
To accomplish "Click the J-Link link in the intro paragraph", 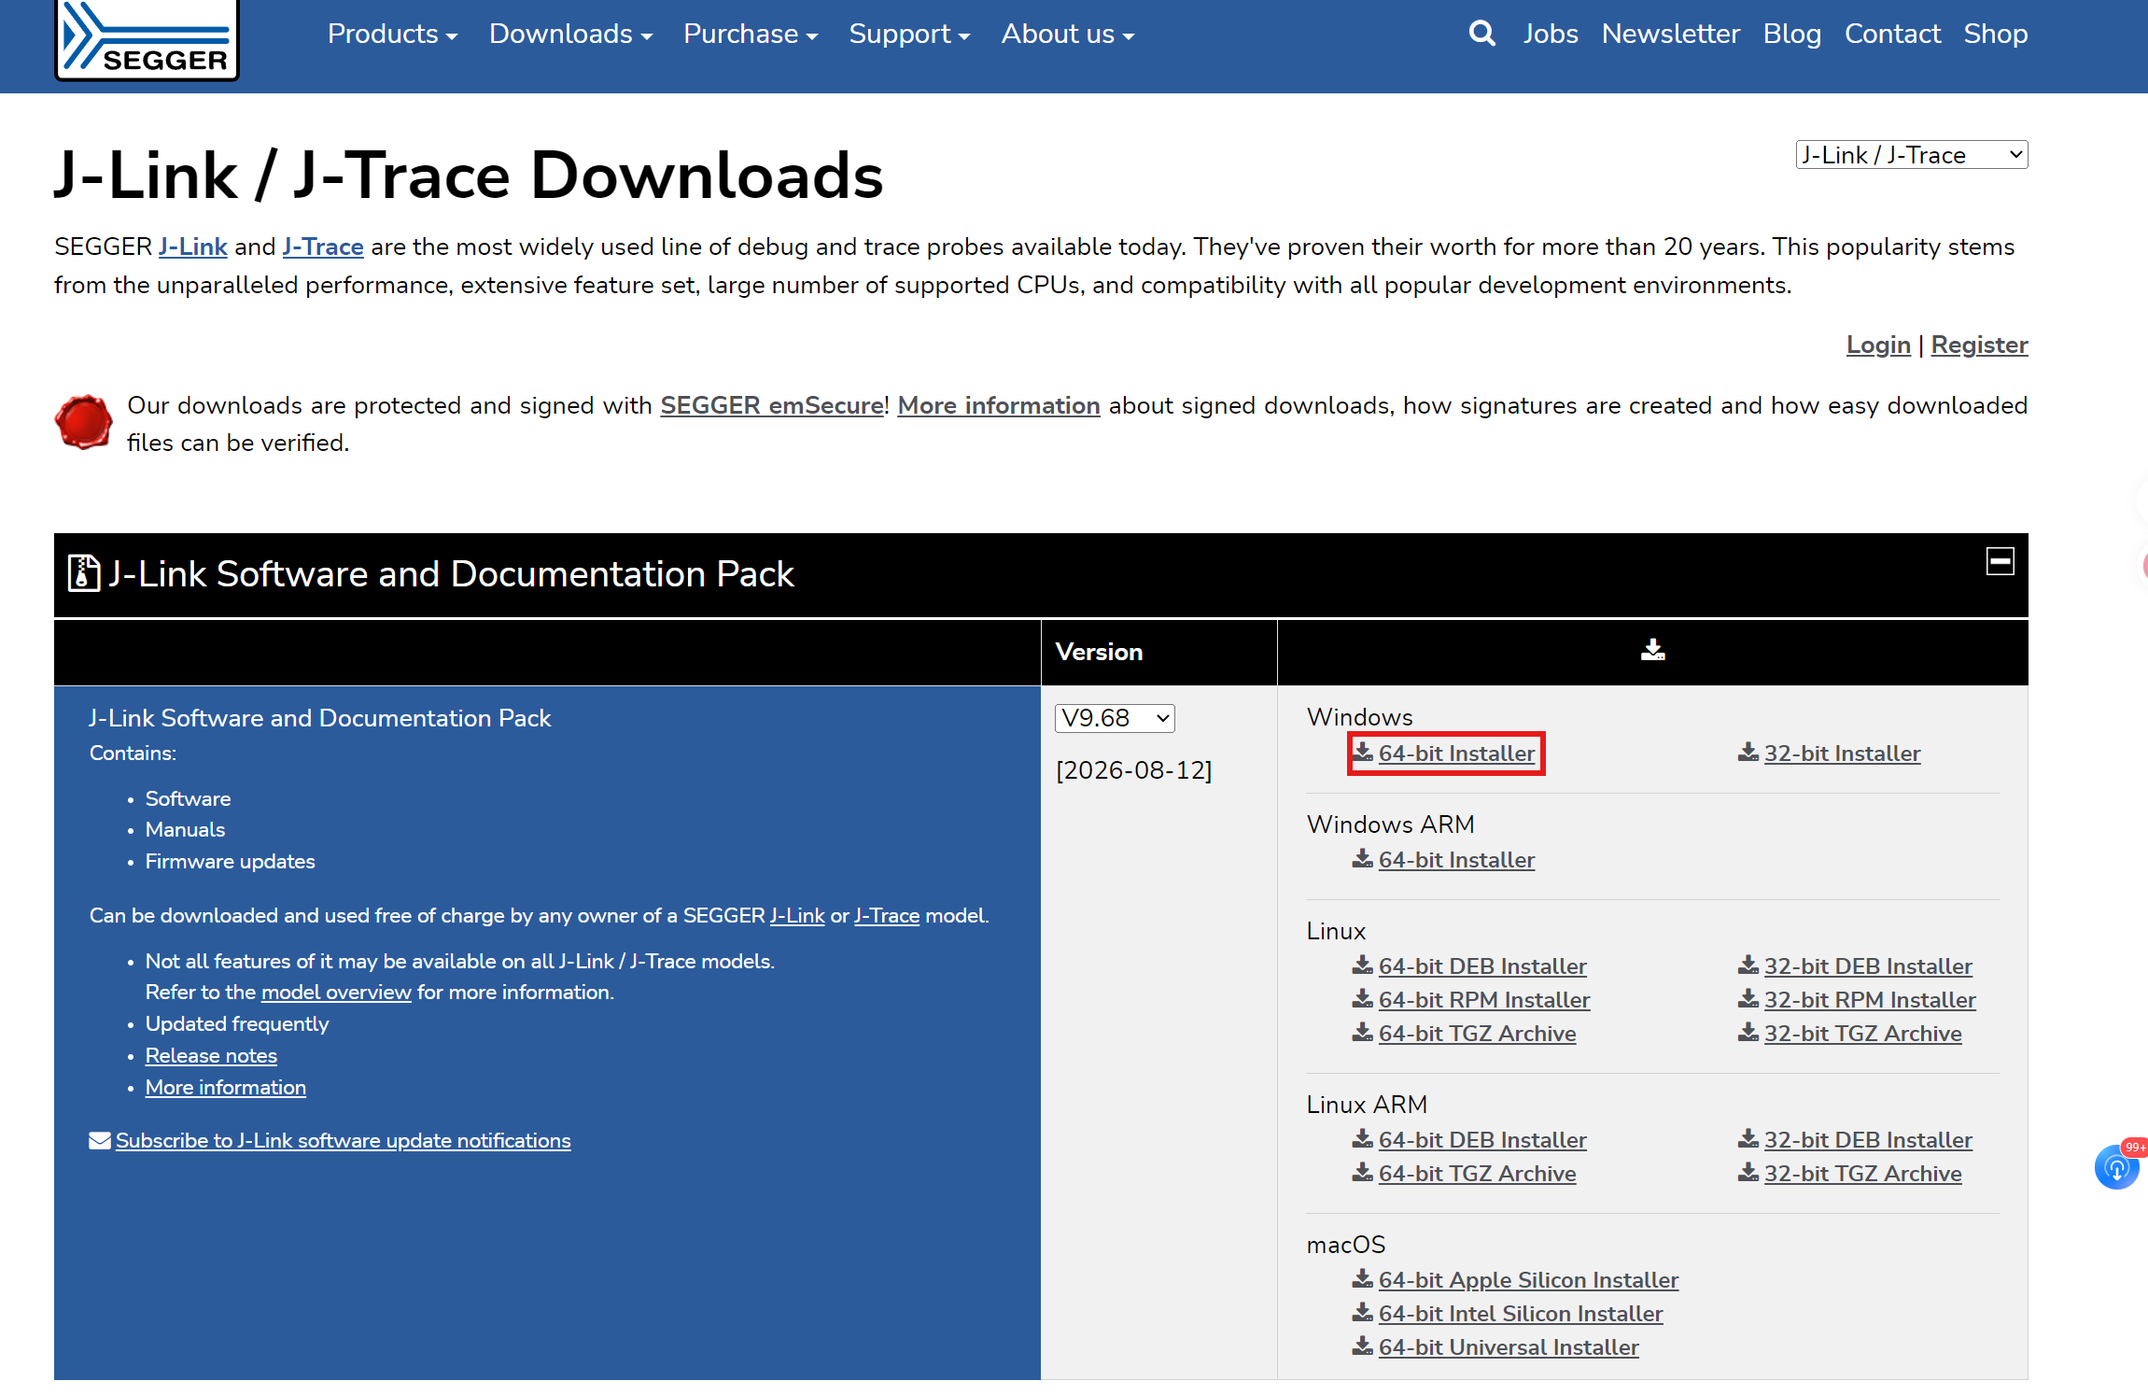I will point(193,247).
